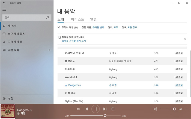Click local-only badge on Stylish row

179,101
